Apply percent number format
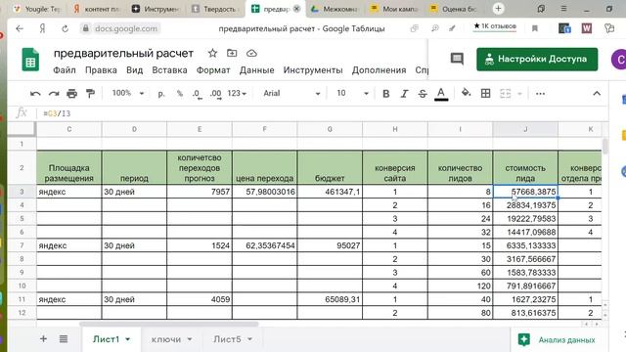Image resolution: width=626 pixels, height=352 pixels. tap(180, 94)
